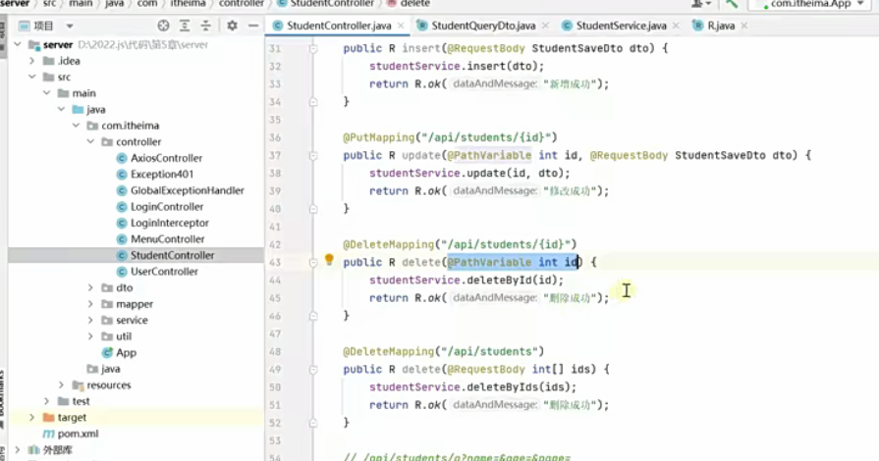
Task: Switch to StudentQueryDto.java tab
Action: pyautogui.click(x=482, y=26)
